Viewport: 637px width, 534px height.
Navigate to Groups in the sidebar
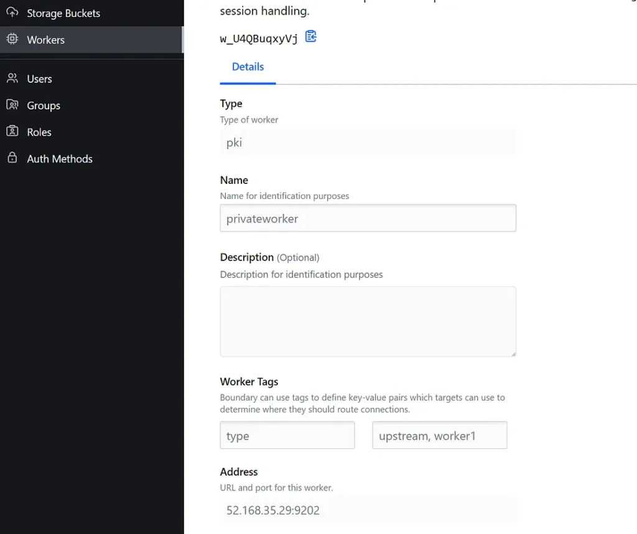pyautogui.click(x=44, y=106)
